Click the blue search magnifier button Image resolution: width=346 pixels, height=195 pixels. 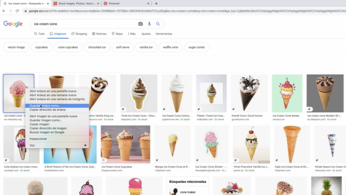tap(158, 24)
